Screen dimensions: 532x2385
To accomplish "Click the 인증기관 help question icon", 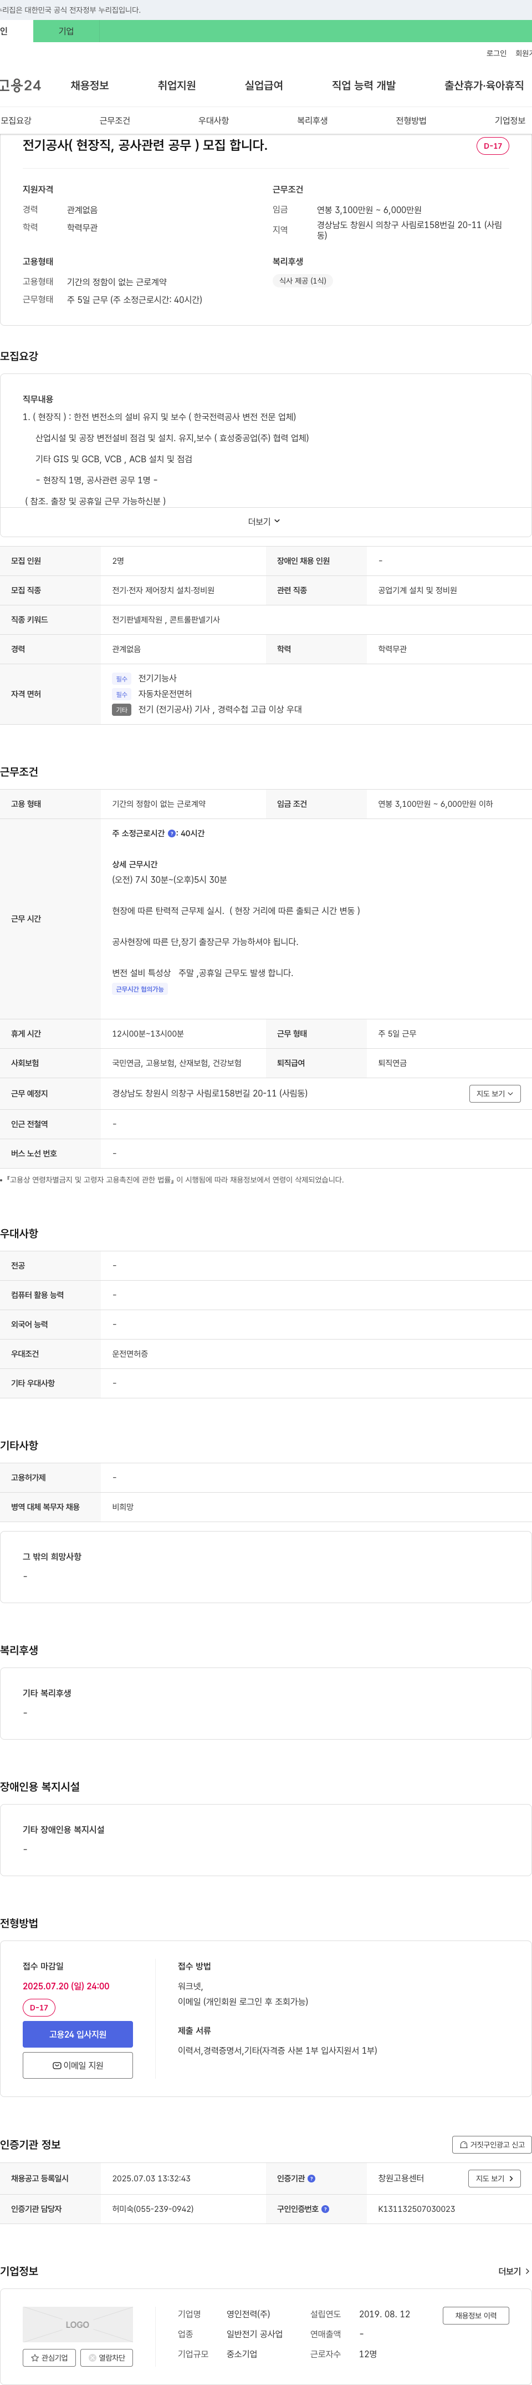I will (x=312, y=2179).
